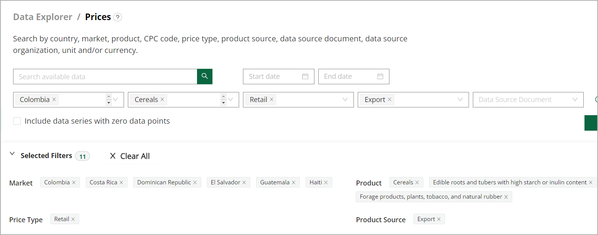The width and height of the screenshot is (598, 235).
Task: Open the Start date calendar icon
Action: [x=305, y=77]
